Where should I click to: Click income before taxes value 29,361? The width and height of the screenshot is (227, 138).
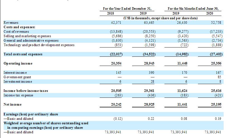(149, 91)
